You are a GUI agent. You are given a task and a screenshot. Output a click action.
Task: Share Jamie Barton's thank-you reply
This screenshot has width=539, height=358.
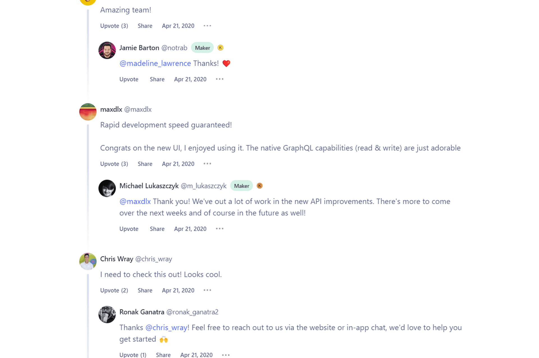tap(157, 79)
